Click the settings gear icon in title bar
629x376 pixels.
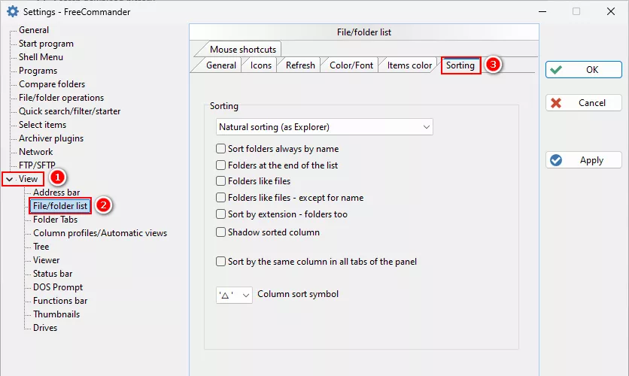coord(13,11)
